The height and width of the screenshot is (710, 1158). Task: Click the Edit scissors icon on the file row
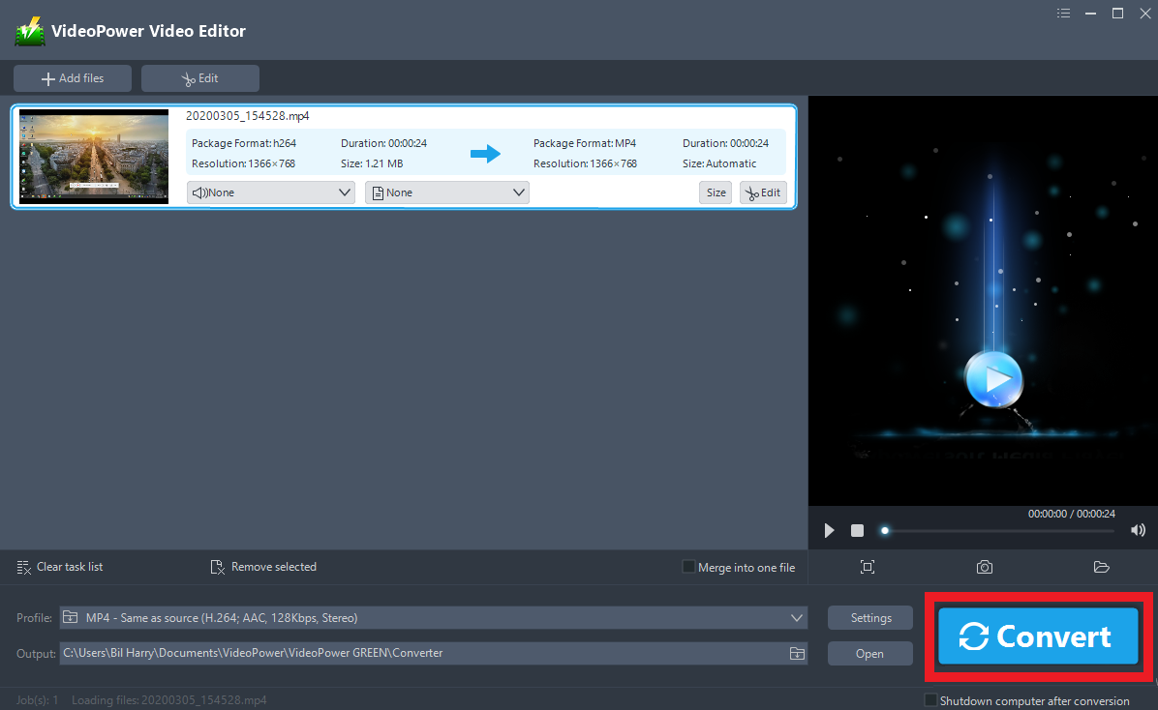click(763, 192)
